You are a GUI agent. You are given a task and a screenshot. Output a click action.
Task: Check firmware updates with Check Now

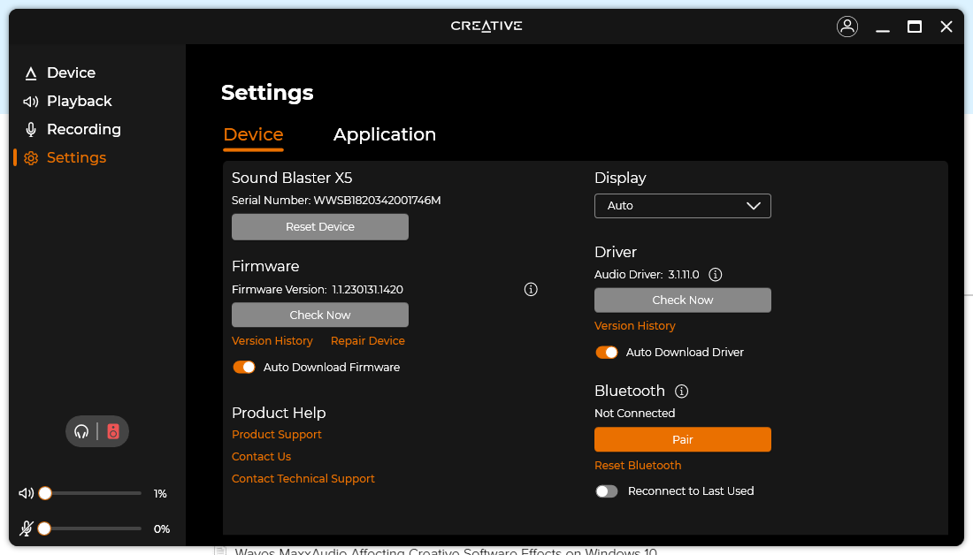pyautogui.click(x=320, y=315)
